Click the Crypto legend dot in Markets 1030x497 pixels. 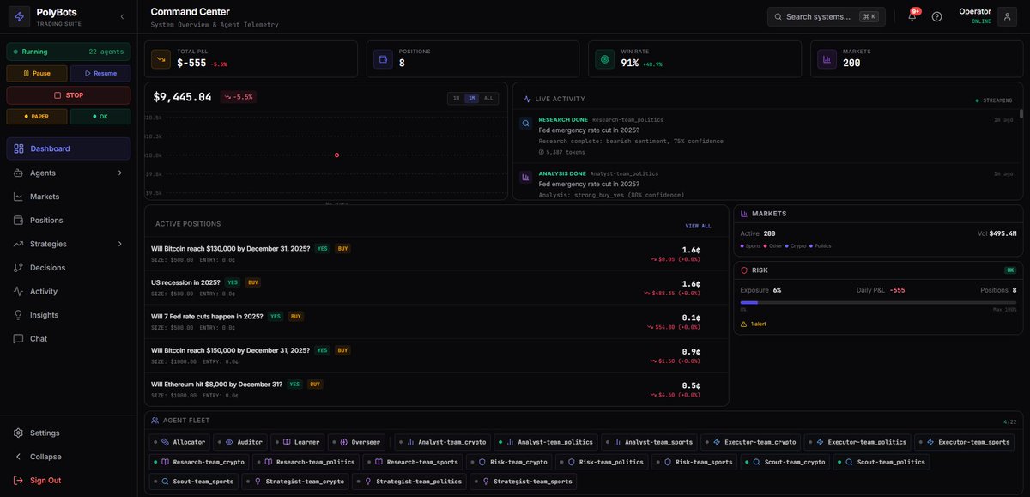(x=786, y=246)
